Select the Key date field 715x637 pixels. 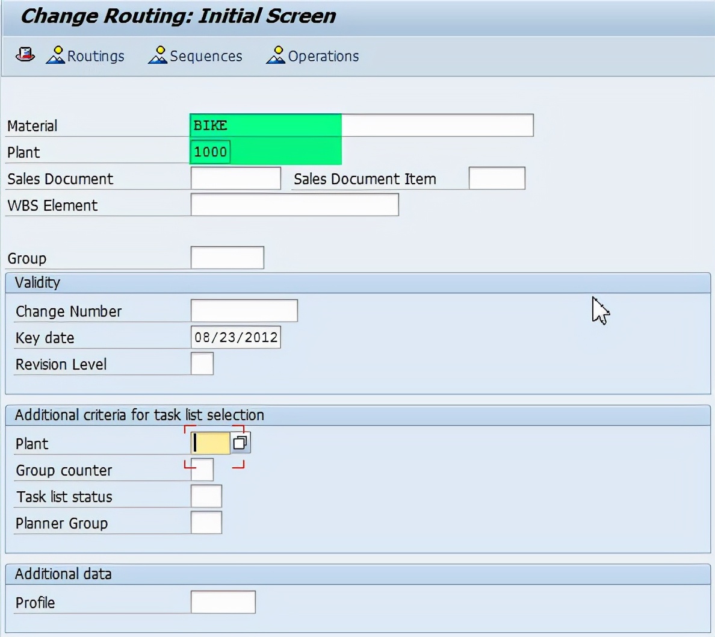coord(235,338)
